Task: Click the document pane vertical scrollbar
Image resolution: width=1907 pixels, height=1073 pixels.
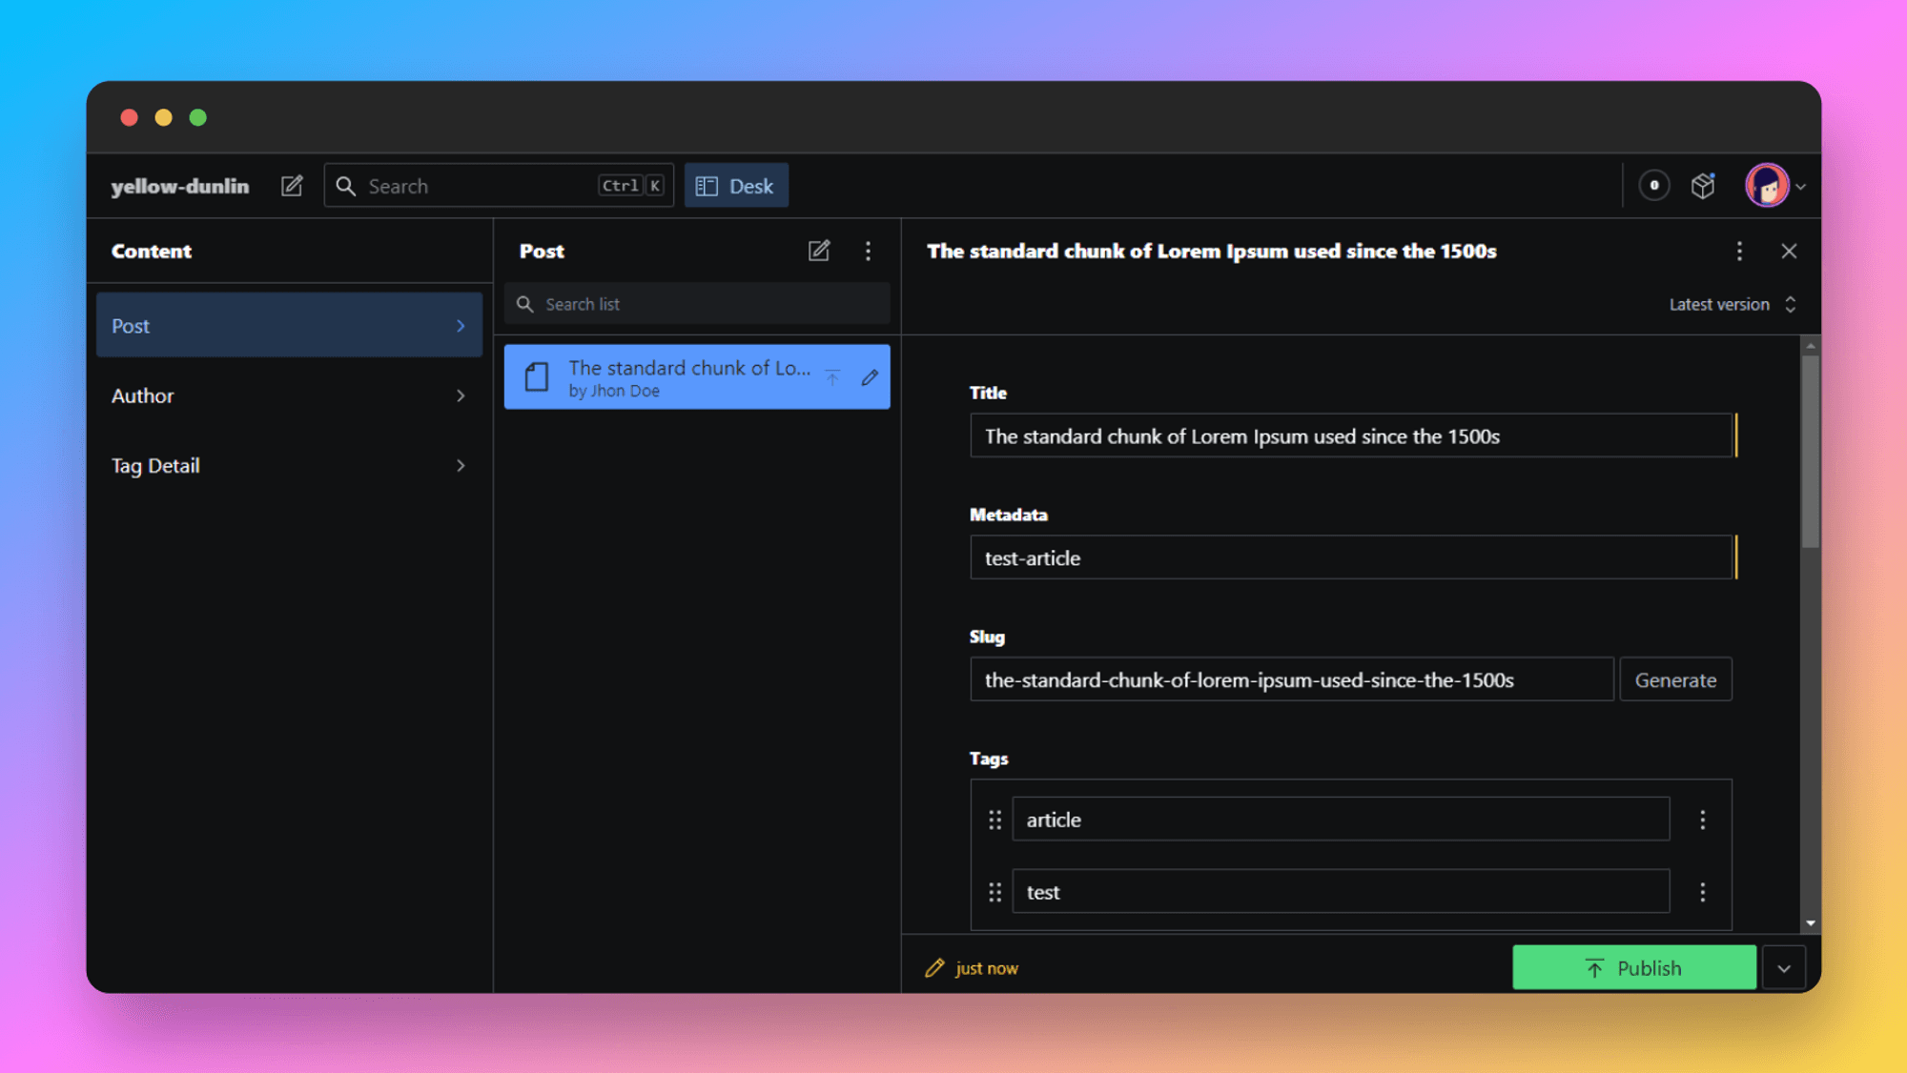Action: 1810,453
